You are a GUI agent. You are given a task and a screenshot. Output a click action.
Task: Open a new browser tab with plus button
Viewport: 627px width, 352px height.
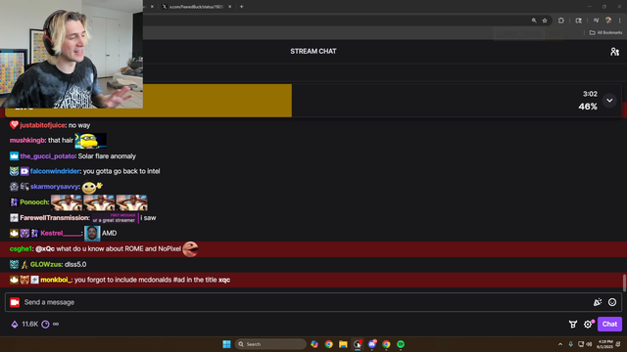(242, 7)
